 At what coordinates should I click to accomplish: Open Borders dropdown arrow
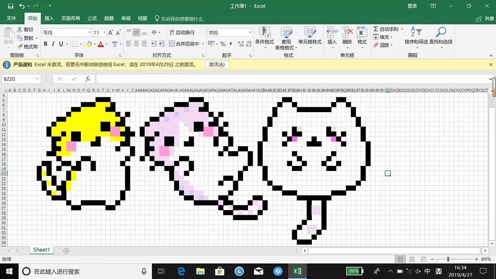[81, 44]
